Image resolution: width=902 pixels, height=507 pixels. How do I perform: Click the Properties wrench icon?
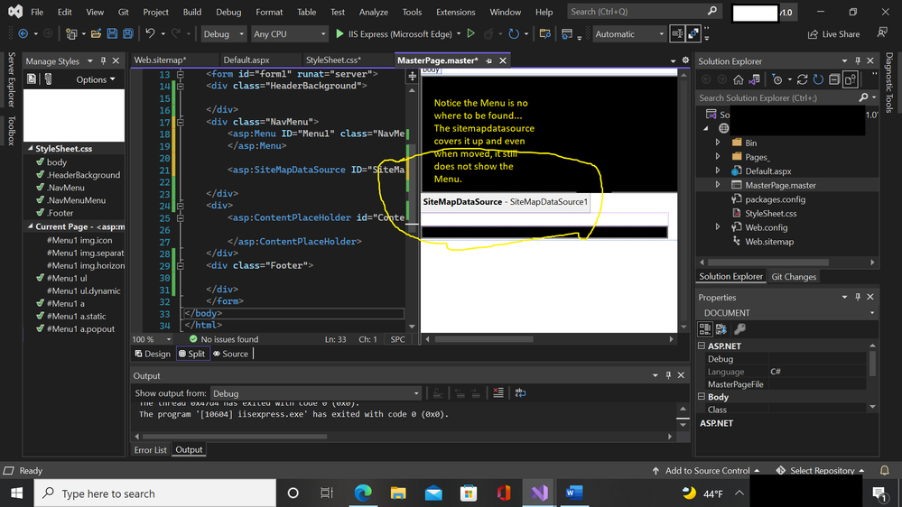tap(739, 328)
